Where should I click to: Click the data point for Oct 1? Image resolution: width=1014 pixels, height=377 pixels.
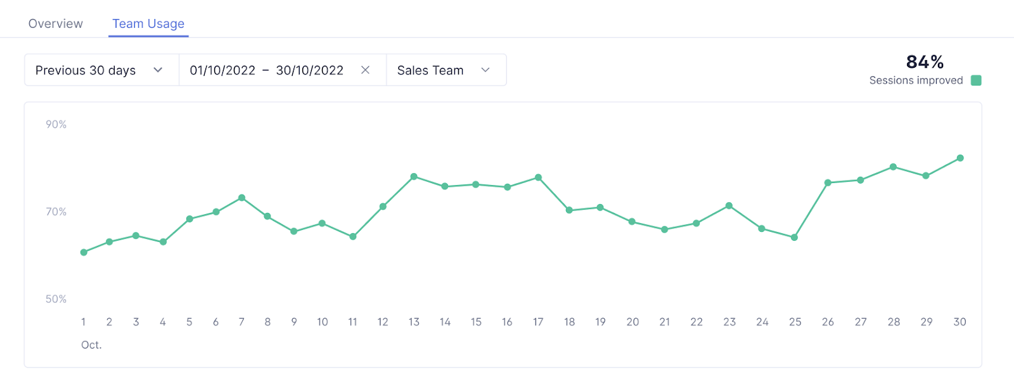tap(84, 252)
